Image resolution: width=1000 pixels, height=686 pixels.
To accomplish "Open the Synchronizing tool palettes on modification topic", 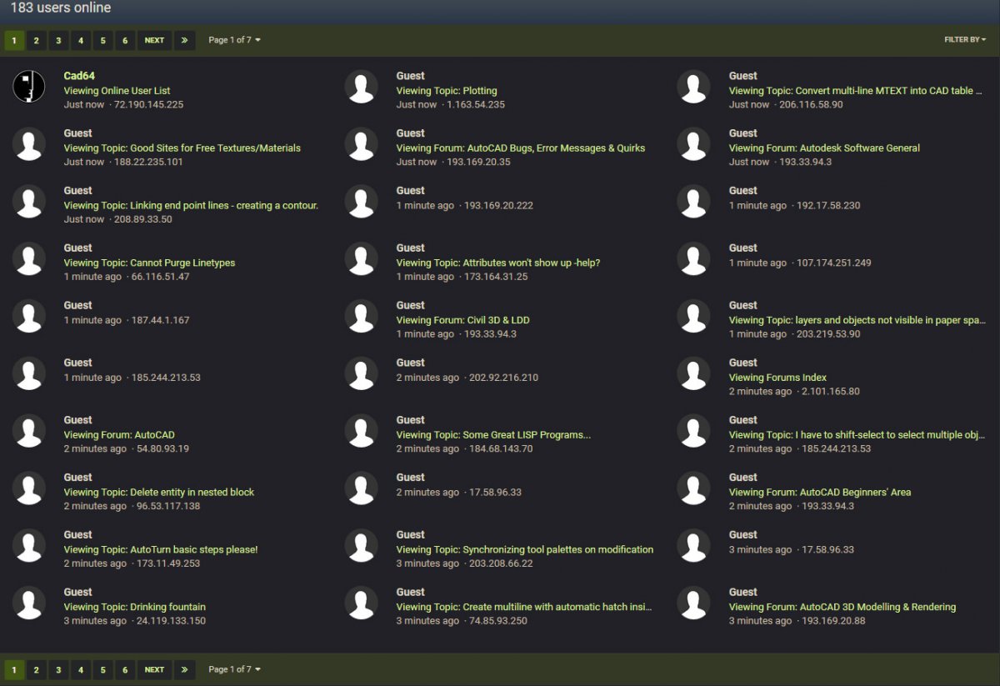I will coord(525,550).
